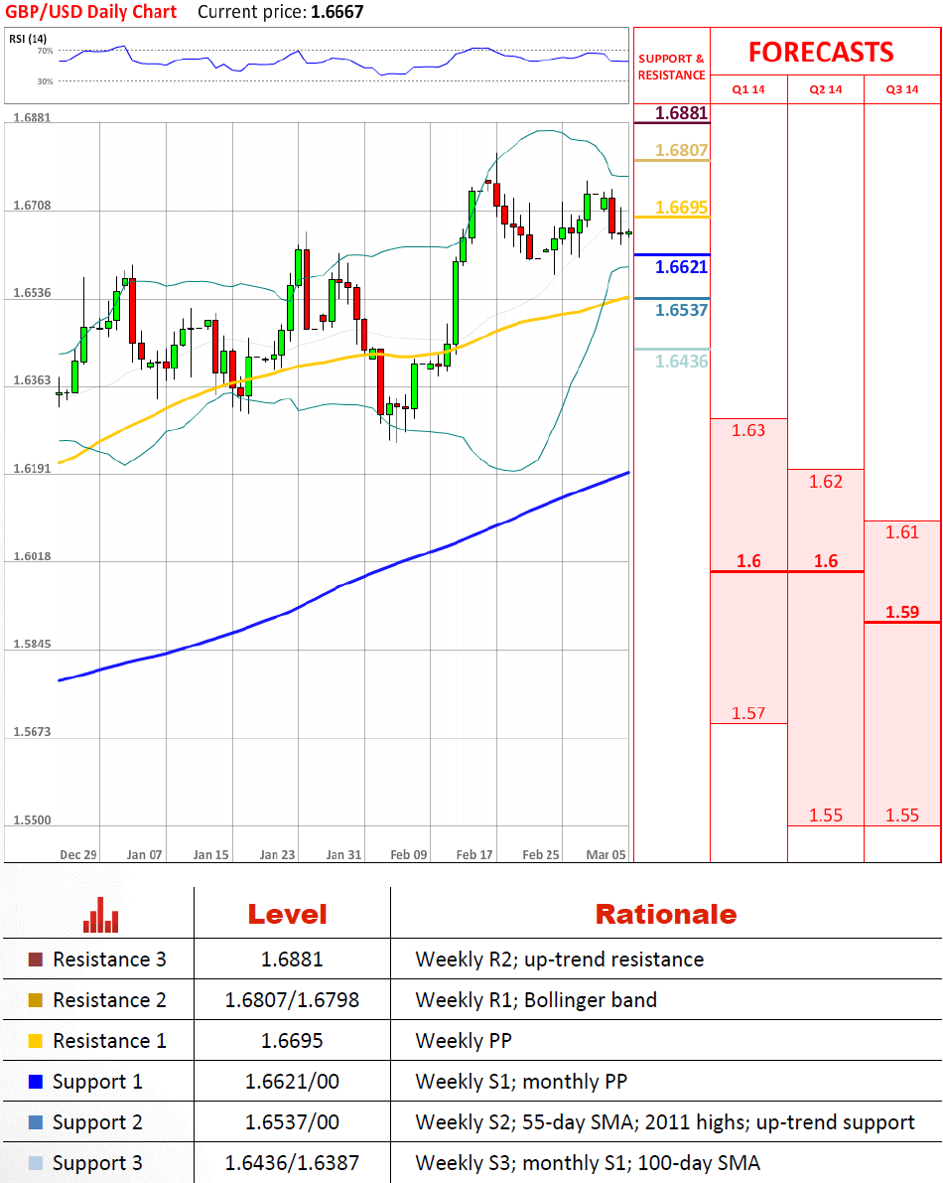943x1183 pixels.
Task: Click the Resistance 2 gold color swatch
Action: [x=36, y=1000]
